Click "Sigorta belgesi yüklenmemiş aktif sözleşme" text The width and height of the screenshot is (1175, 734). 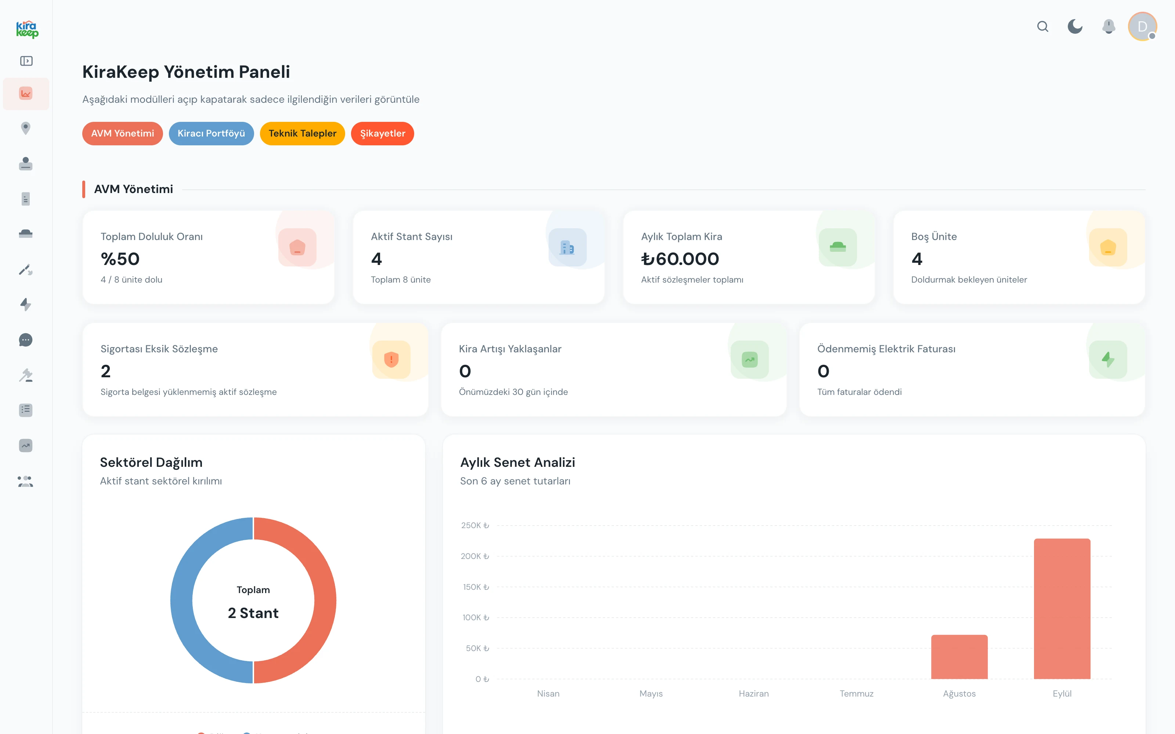[x=188, y=392]
